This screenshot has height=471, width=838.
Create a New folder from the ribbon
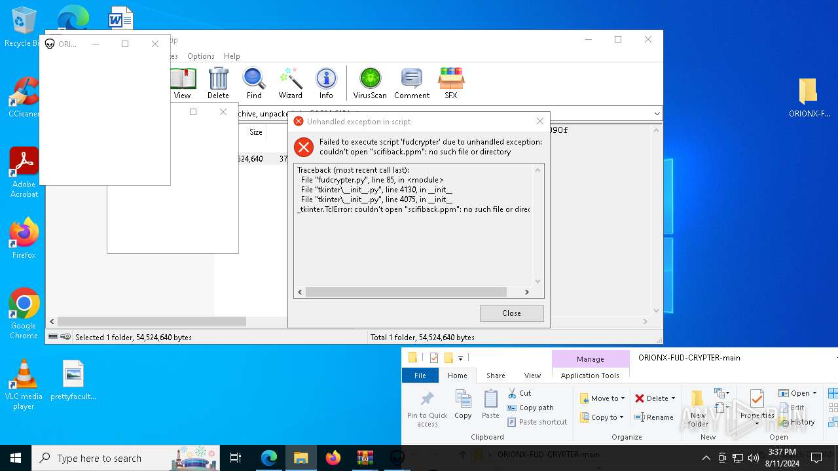[x=698, y=409]
